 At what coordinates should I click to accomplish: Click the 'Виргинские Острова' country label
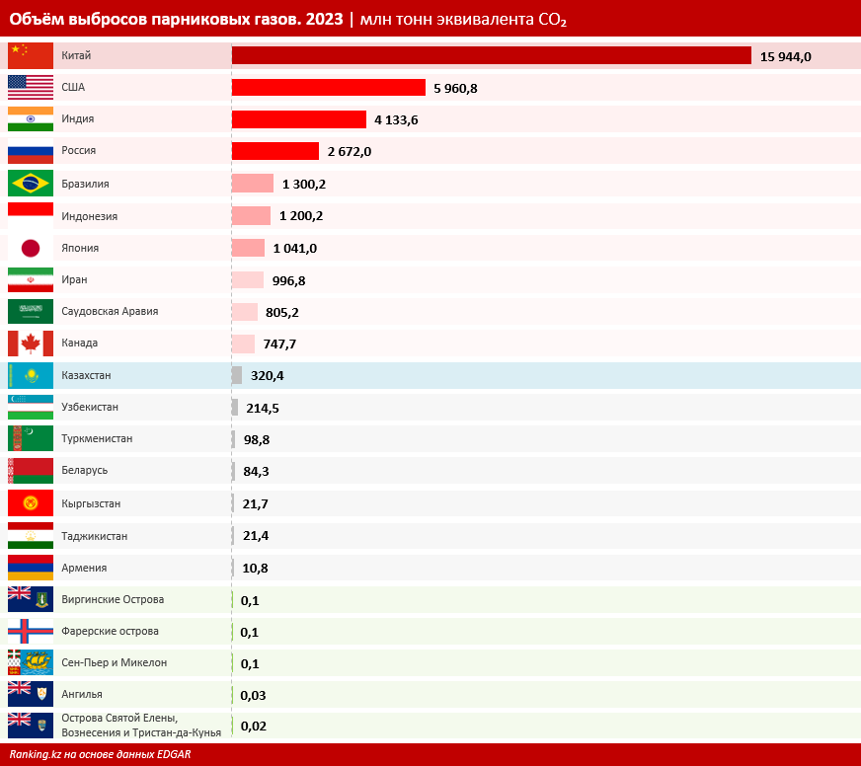click(x=113, y=599)
